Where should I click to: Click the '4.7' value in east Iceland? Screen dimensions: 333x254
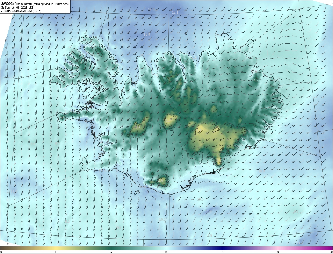pyautogui.click(x=256, y=81)
